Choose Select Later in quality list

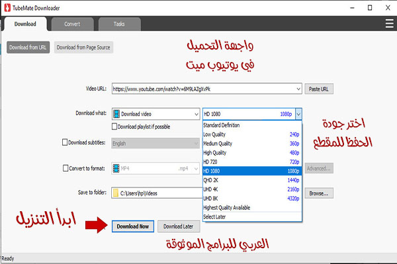click(x=252, y=216)
